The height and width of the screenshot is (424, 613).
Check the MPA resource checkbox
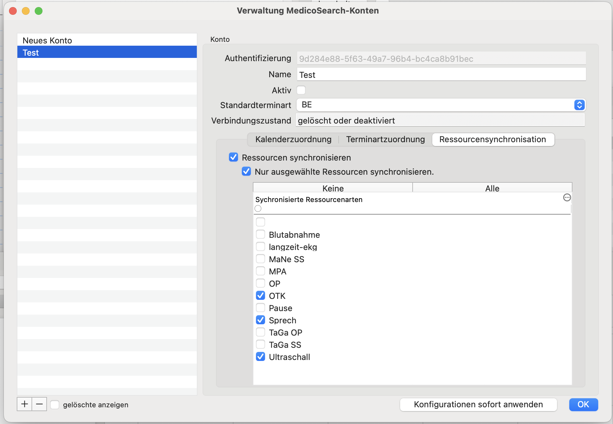point(261,271)
